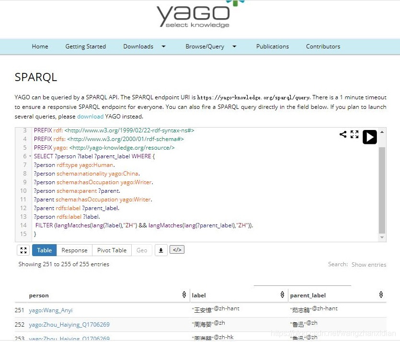Go to Home page
400x342 pixels.
pyautogui.click(x=40, y=47)
